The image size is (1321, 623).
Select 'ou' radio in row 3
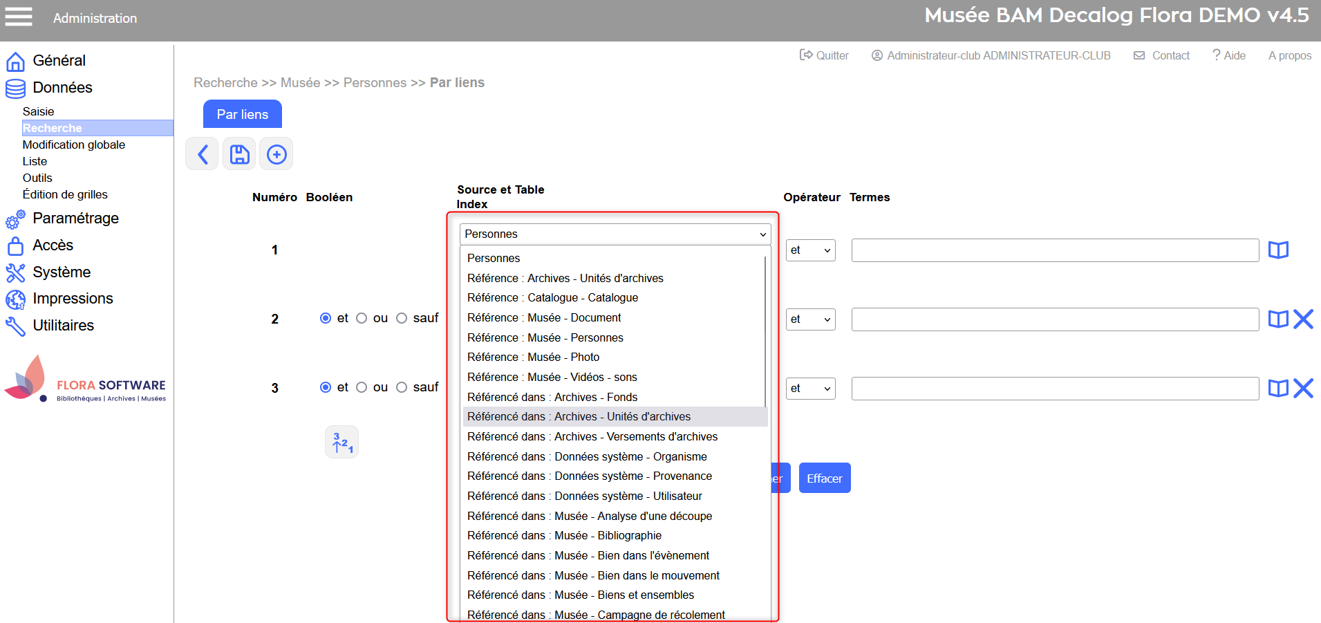click(x=362, y=387)
